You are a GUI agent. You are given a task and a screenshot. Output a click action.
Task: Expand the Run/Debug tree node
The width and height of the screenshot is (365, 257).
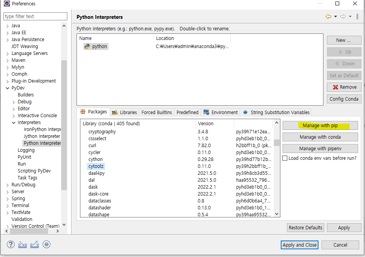point(7,185)
